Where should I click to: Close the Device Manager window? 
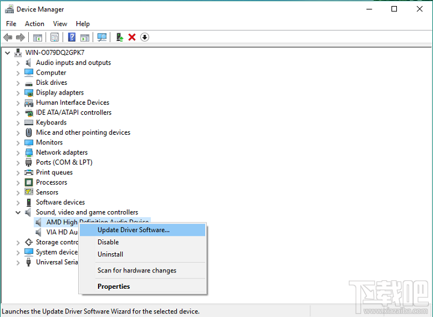[420, 9]
